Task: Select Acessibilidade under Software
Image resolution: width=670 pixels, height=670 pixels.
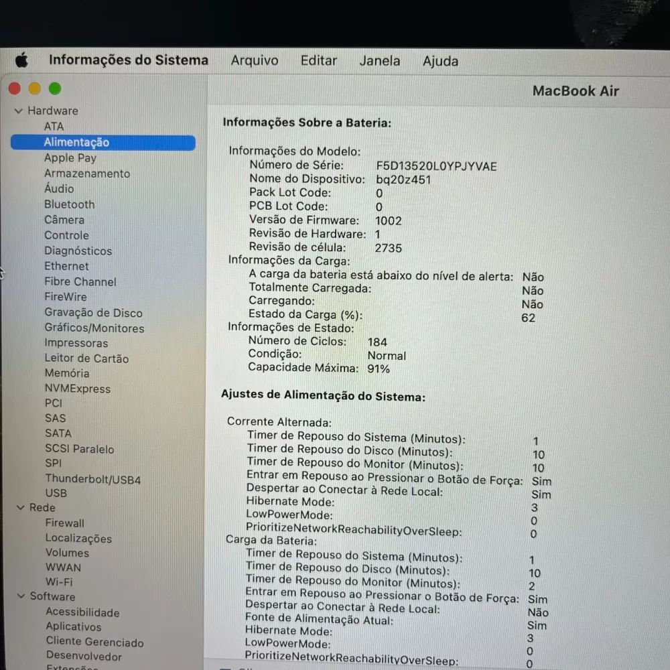Action: point(83,612)
